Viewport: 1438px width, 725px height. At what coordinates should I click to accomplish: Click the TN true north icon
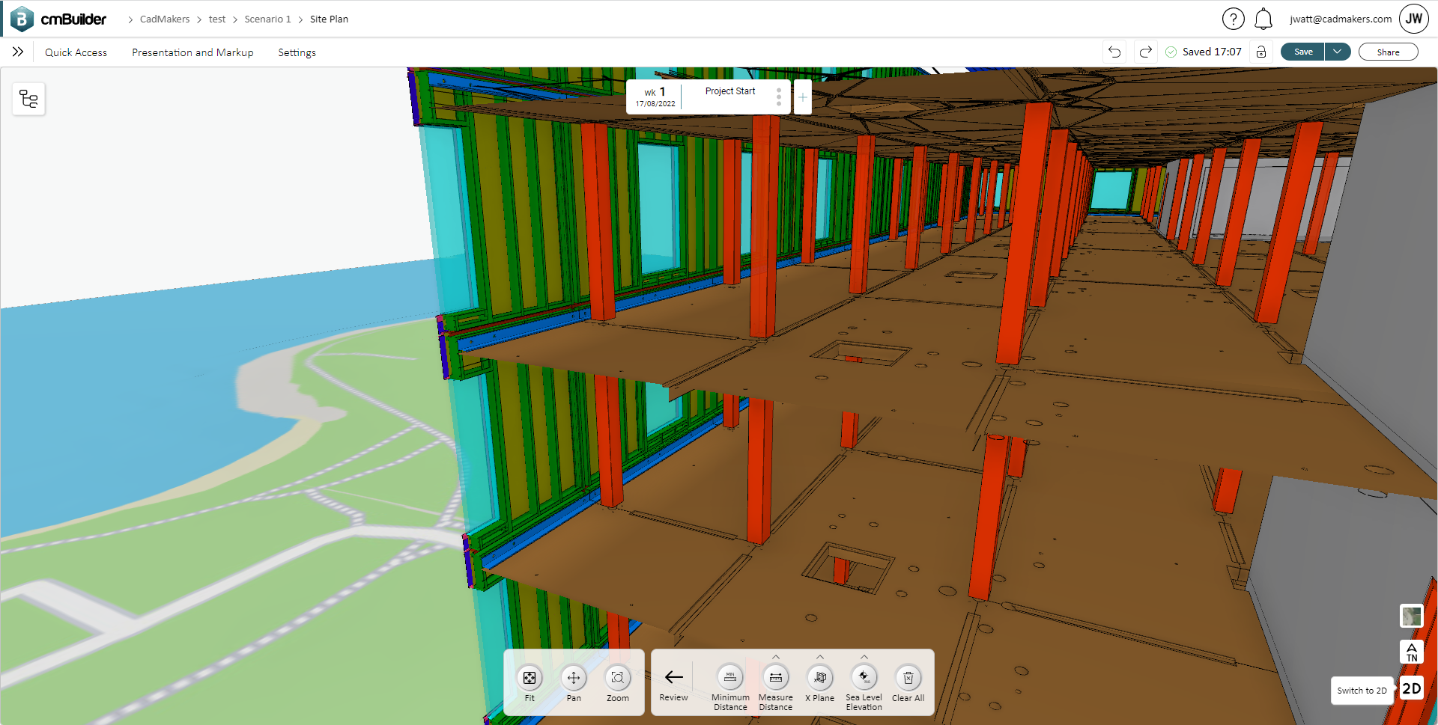pyautogui.click(x=1412, y=652)
